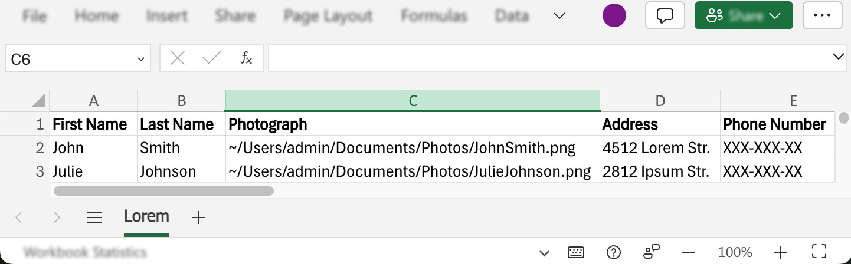Expand the ribbon tabs overflow chevron
The image size is (851, 264).
[559, 16]
